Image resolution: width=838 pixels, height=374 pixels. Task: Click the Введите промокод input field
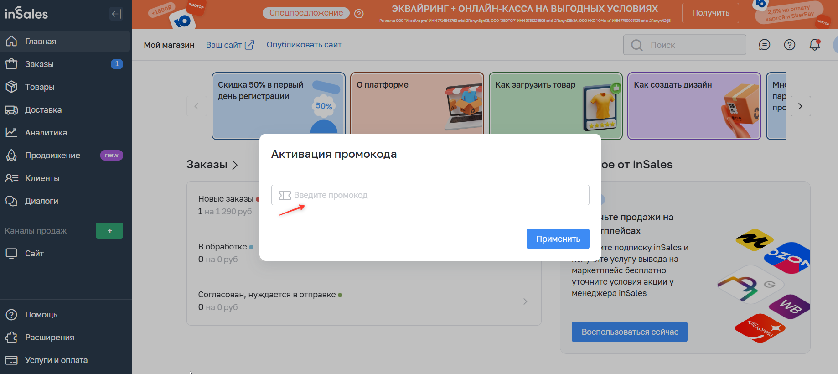coord(430,195)
